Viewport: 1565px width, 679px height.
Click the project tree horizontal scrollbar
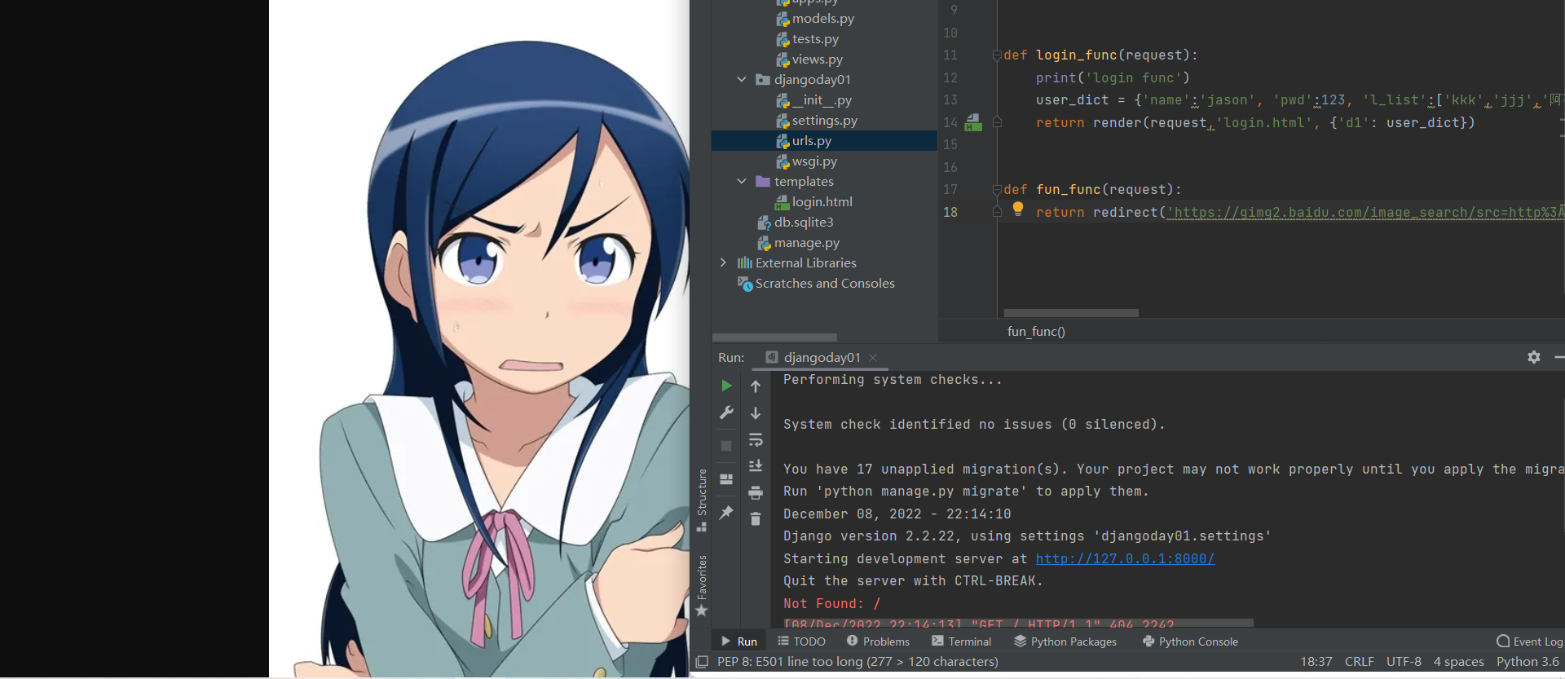[x=774, y=337]
